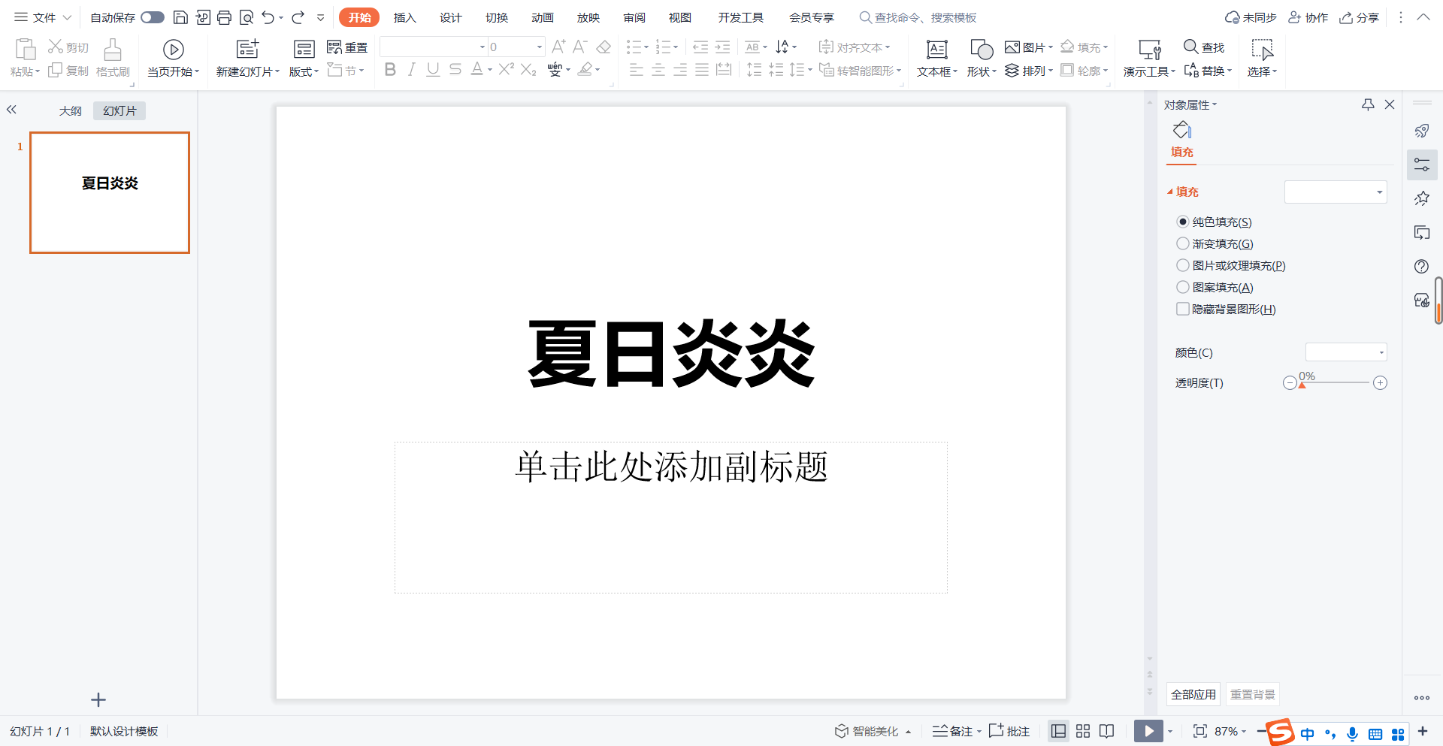Click the transparency slider handle
The width and height of the screenshot is (1443, 746).
click(1302, 385)
